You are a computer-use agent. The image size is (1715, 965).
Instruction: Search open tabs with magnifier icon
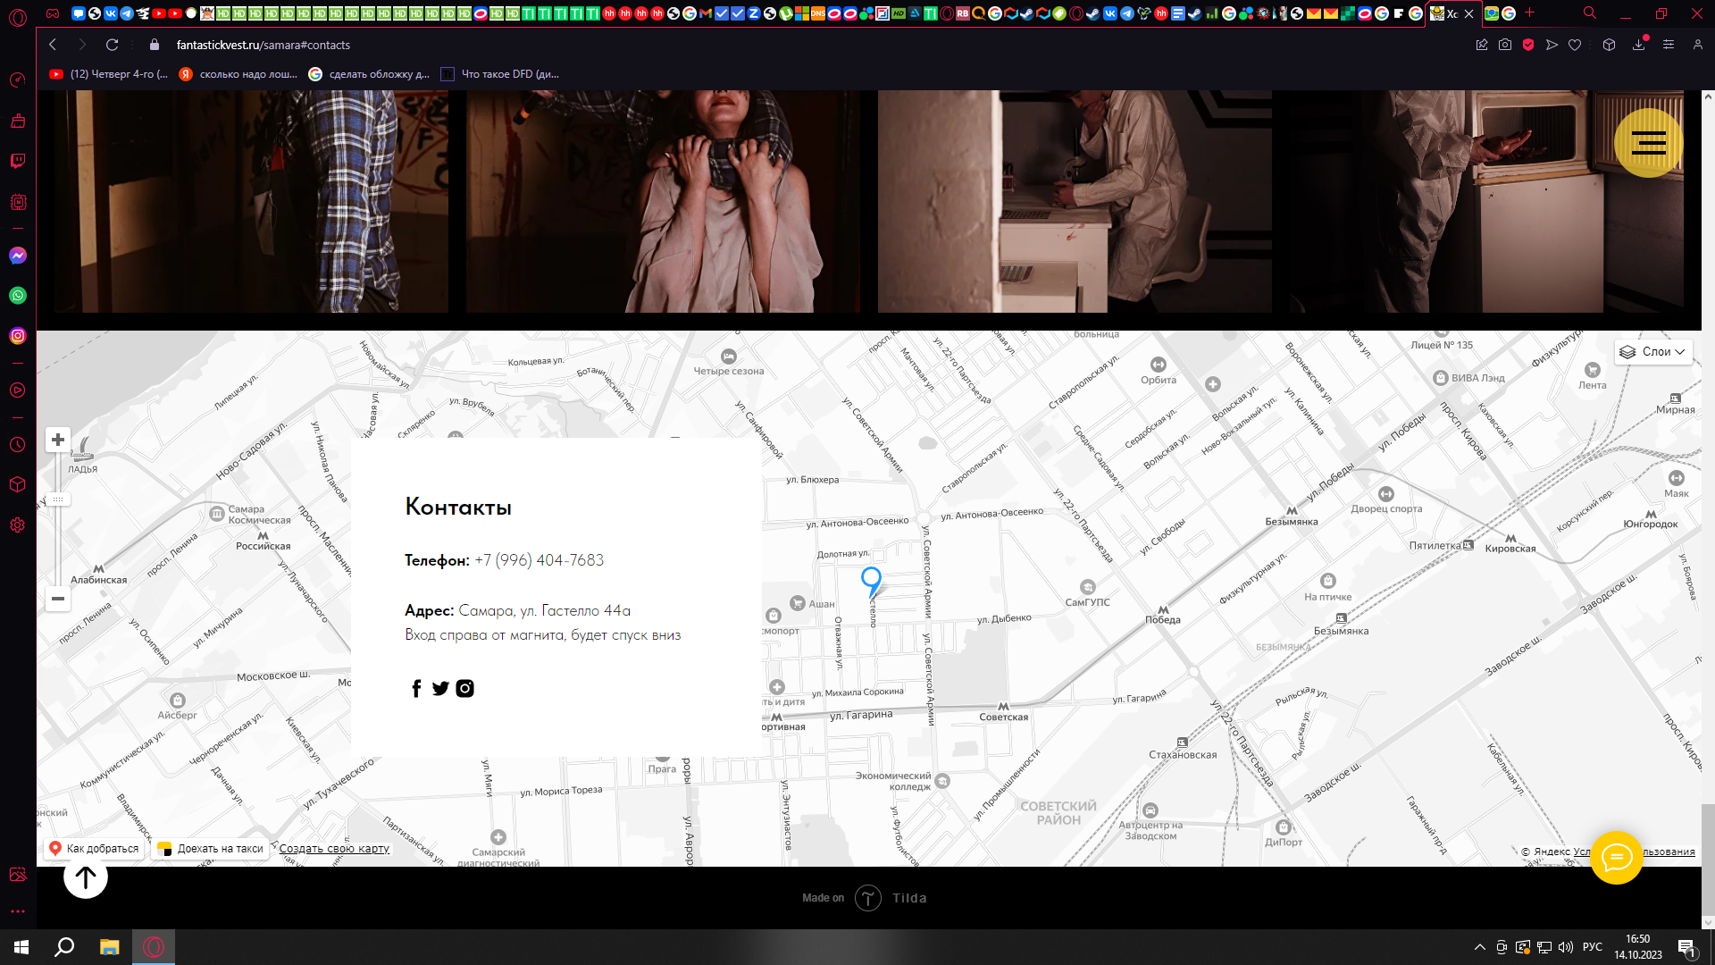point(1590,13)
